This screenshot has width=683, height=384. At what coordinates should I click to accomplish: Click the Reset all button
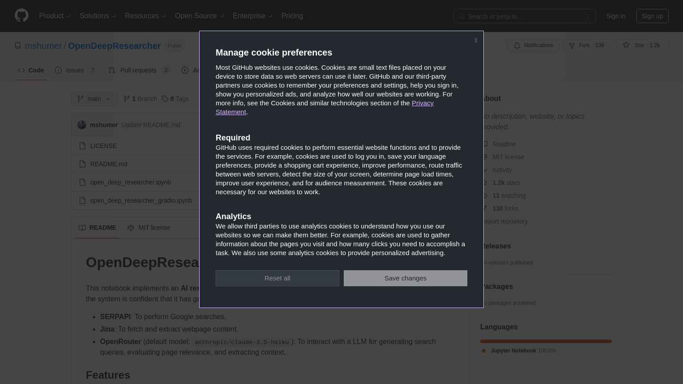(x=277, y=278)
